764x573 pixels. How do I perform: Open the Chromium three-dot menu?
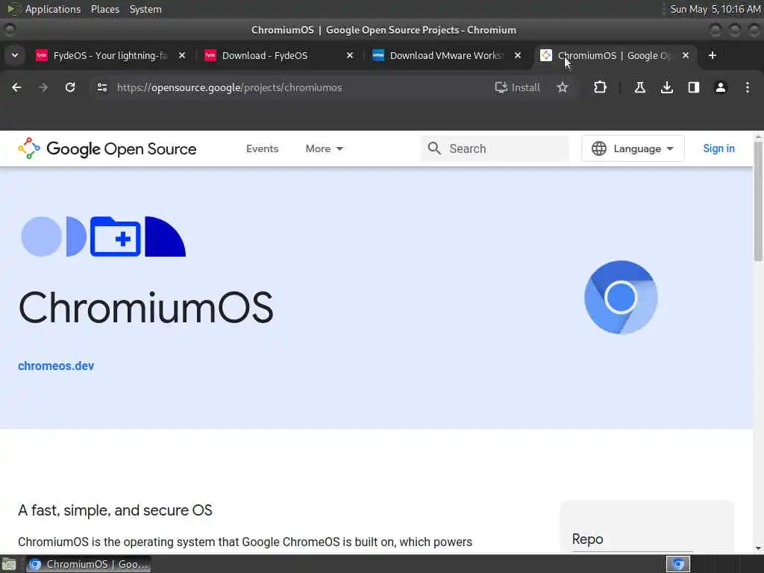tap(748, 88)
